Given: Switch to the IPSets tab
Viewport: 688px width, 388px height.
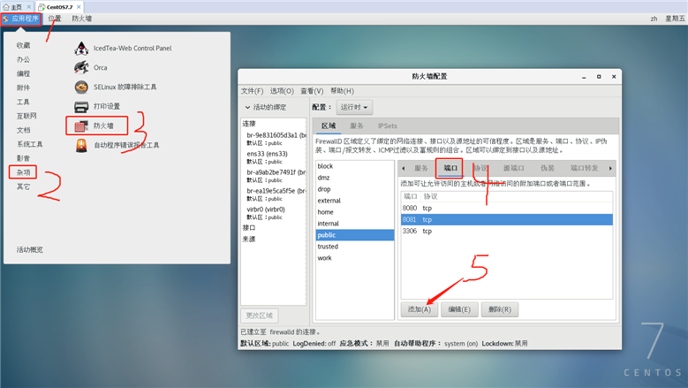Looking at the screenshot, I should coord(388,126).
